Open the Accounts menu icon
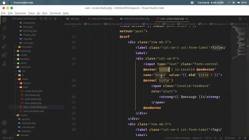 (x=4, y=123)
